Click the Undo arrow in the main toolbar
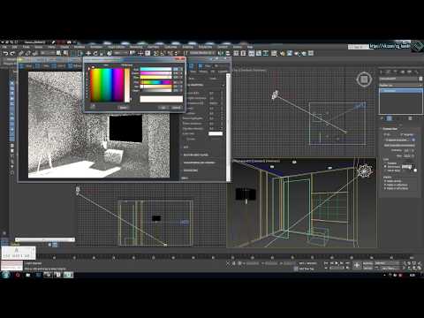Image resolution: width=424 pixels, height=318 pixels. pyautogui.click(x=5, y=53)
